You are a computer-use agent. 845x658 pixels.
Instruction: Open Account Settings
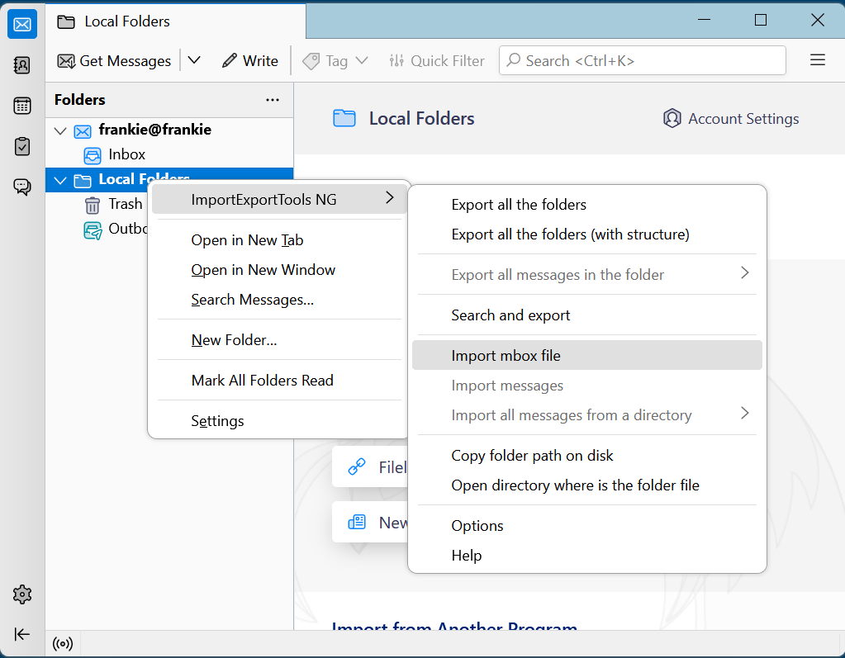tap(731, 118)
